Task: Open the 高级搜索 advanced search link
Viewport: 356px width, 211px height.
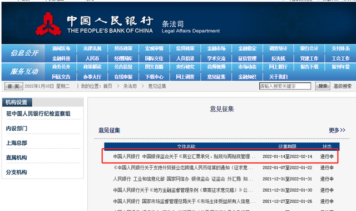Action: click(343, 86)
